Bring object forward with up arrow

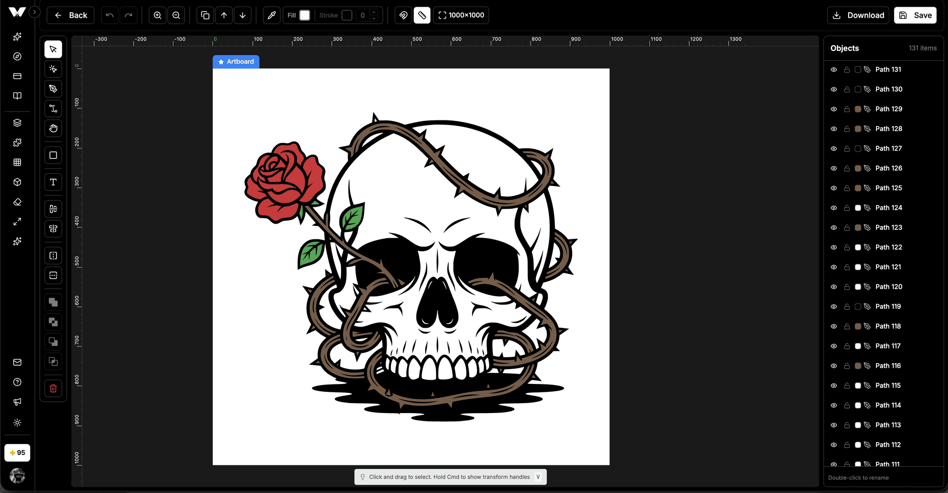(x=224, y=15)
